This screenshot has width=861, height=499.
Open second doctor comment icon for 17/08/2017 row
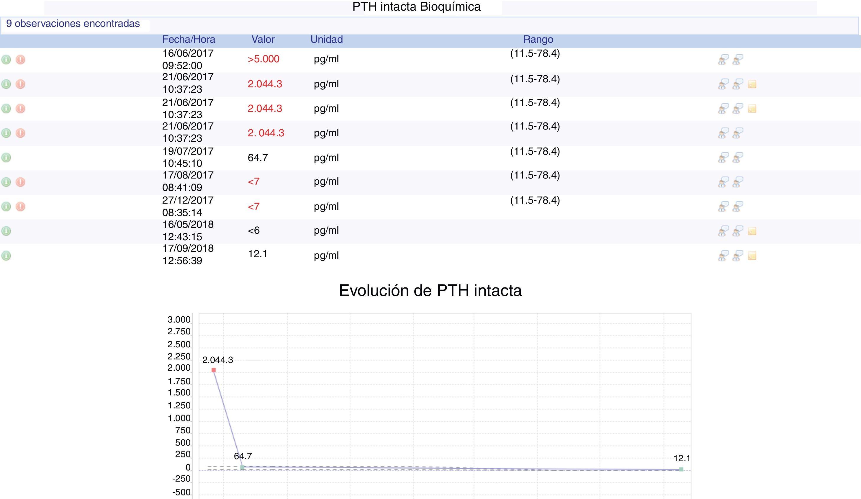pyautogui.click(x=737, y=182)
